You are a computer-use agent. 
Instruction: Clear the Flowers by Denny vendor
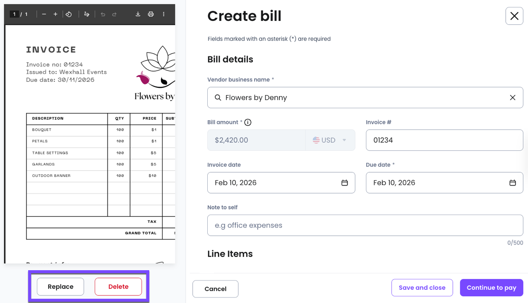click(x=513, y=98)
